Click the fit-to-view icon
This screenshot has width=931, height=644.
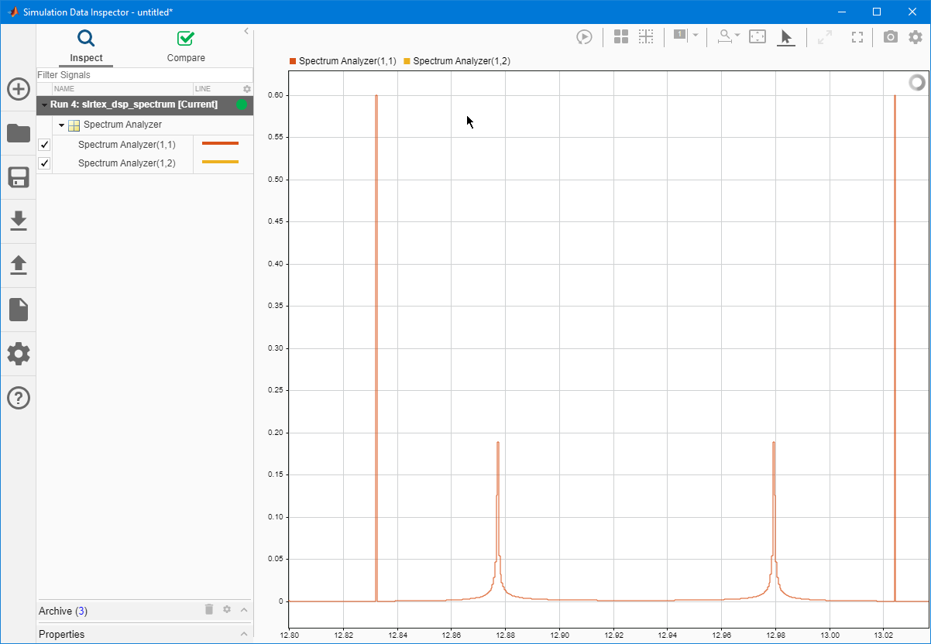[758, 36]
